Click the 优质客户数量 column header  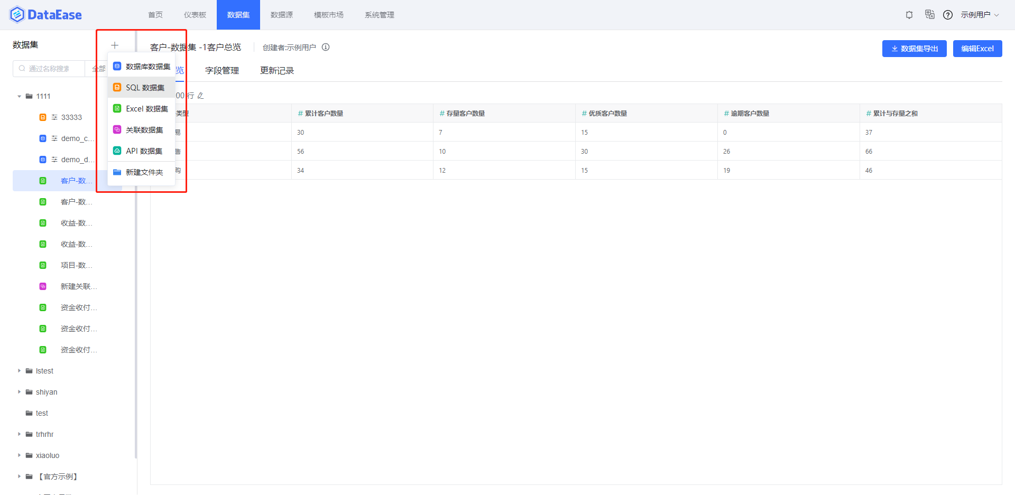pyautogui.click(x=647, y=113)
